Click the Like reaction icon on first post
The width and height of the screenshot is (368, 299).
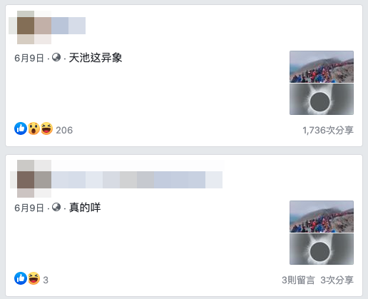click(x=21, y=128)
